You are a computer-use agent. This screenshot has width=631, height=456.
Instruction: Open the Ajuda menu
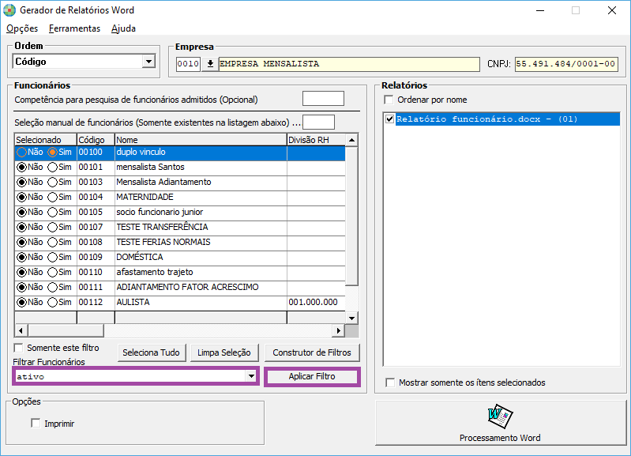tap(123, 28)
